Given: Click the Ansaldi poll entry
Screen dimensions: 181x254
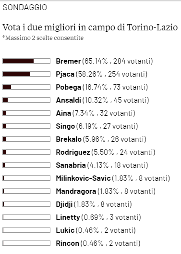Looking at the screenshot, I should (102, 100).
